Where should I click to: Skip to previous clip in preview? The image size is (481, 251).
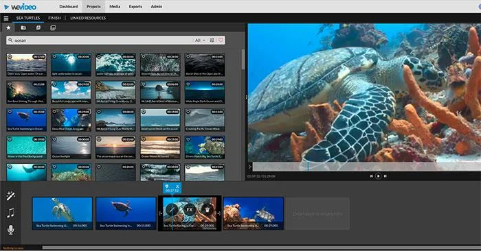(371, 176)
